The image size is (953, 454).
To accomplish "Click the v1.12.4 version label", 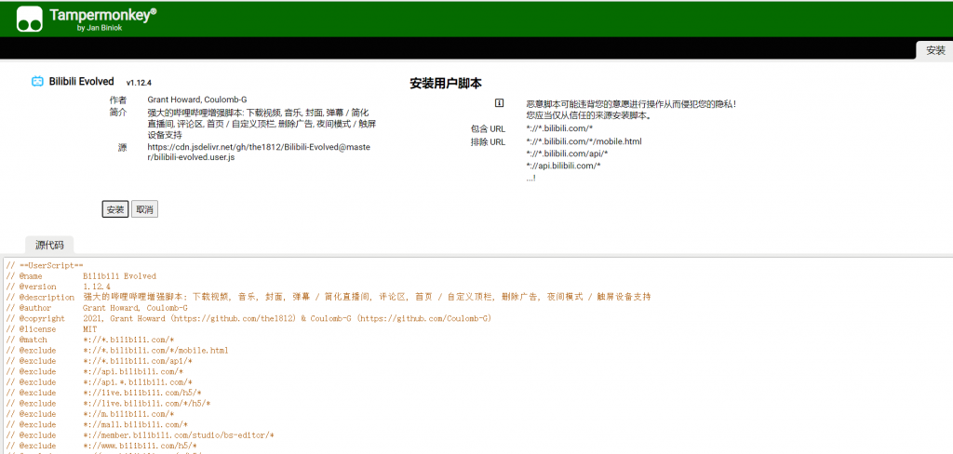I will pos(139,83).
